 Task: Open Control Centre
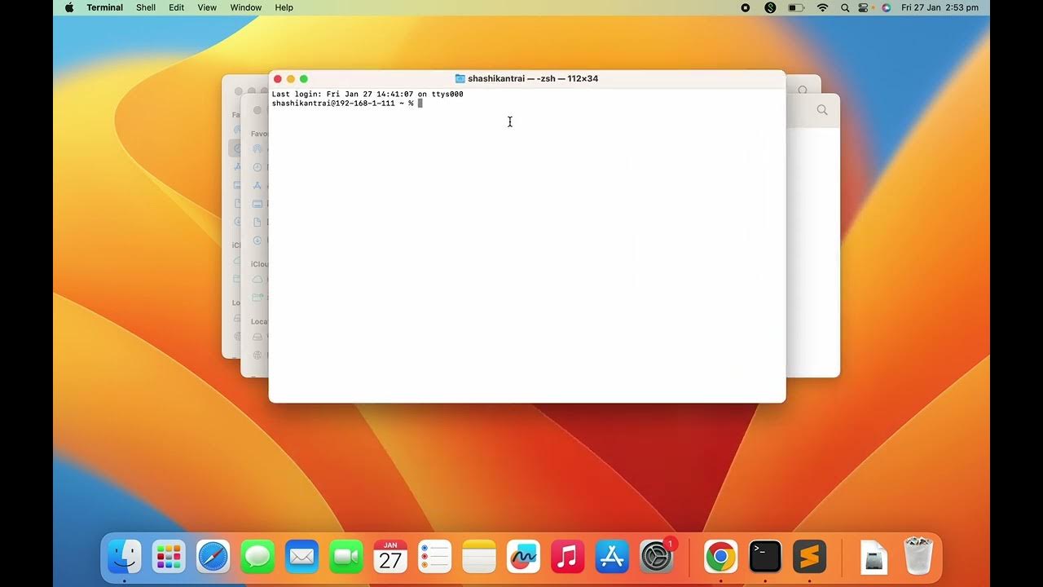click(x=865, y=7)
